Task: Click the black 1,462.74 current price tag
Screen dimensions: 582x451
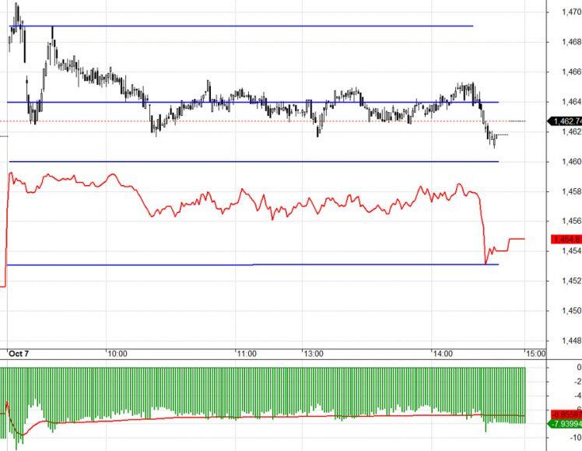Action: coord(565,121)
